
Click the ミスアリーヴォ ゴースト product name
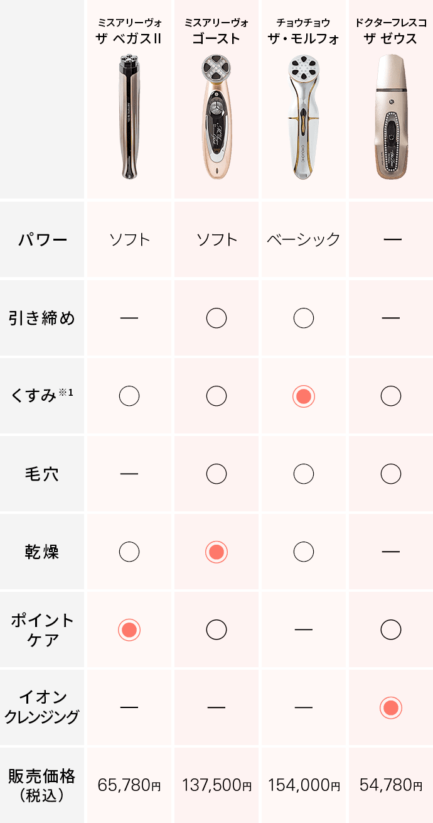tap(216, 31)
